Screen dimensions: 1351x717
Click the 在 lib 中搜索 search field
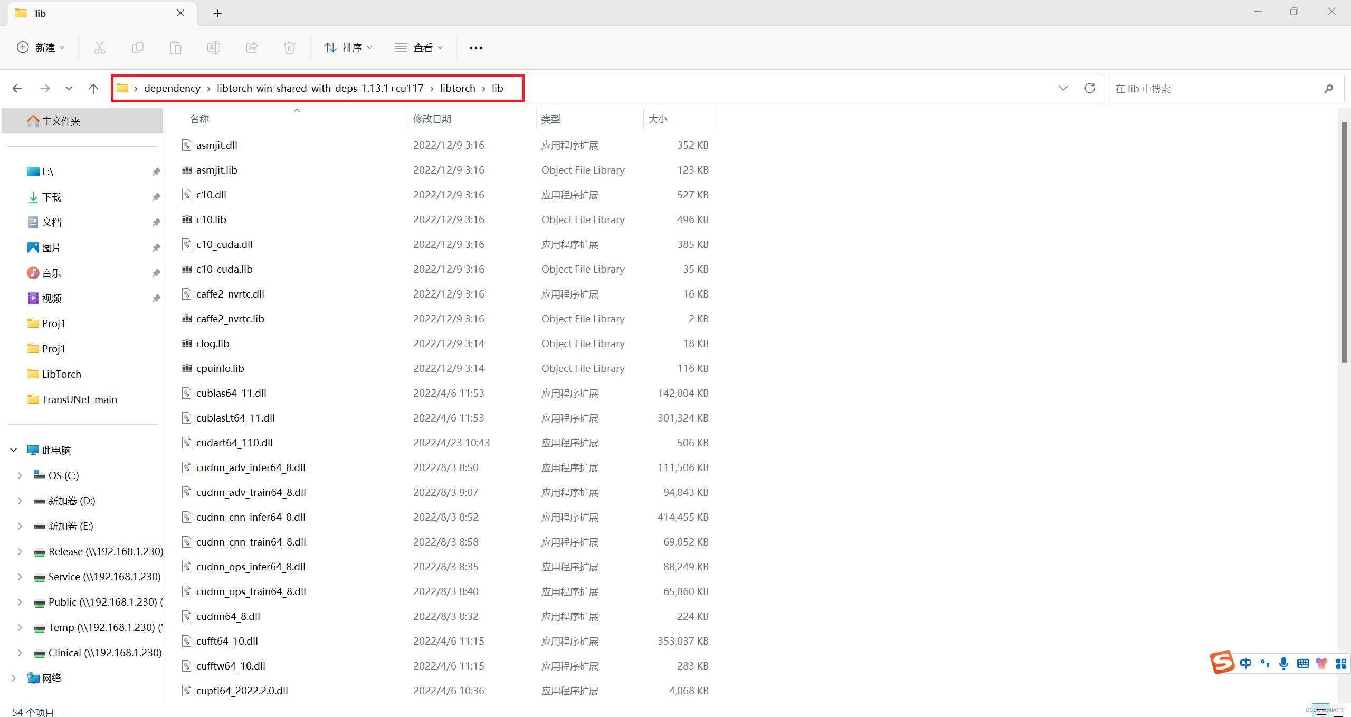click(x=1214, y=89)
